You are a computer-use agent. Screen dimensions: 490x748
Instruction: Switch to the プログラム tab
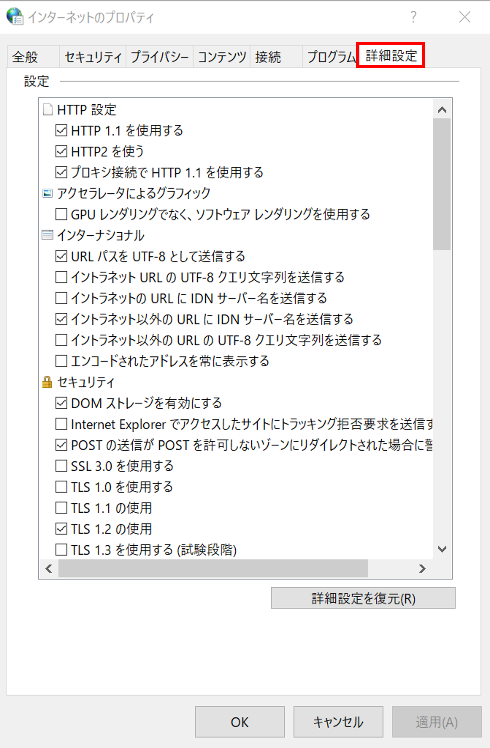330,57
